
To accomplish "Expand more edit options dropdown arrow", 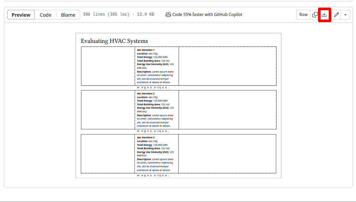I will click(345, 15).
